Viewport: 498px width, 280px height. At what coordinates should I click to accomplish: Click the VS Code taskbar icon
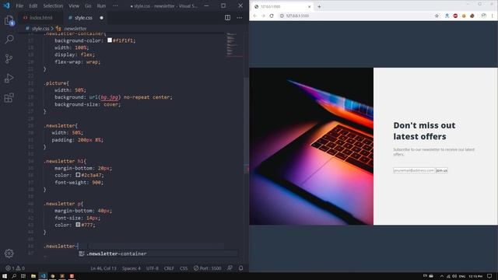[43, 276]
